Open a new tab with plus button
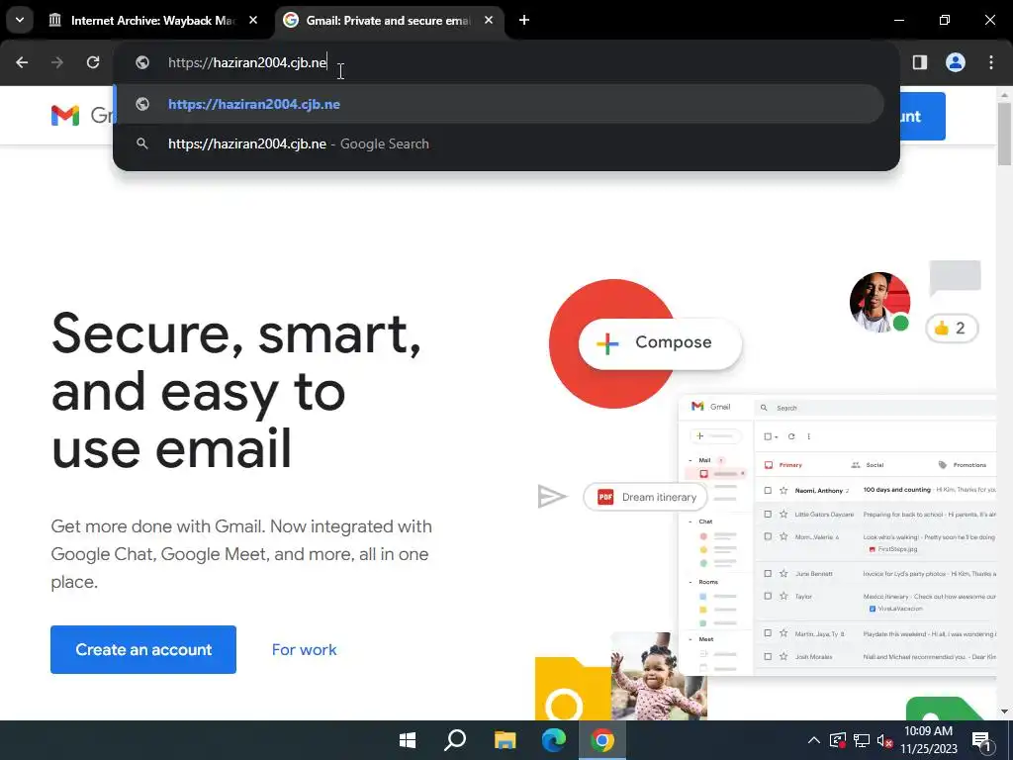The height and width of the screenshot is (760, 1013). [524, 20]
